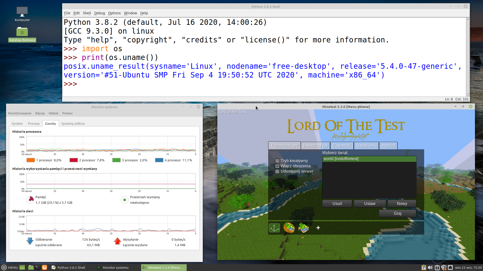Click the blue Odbieranie download arrow

click(30, 241)
